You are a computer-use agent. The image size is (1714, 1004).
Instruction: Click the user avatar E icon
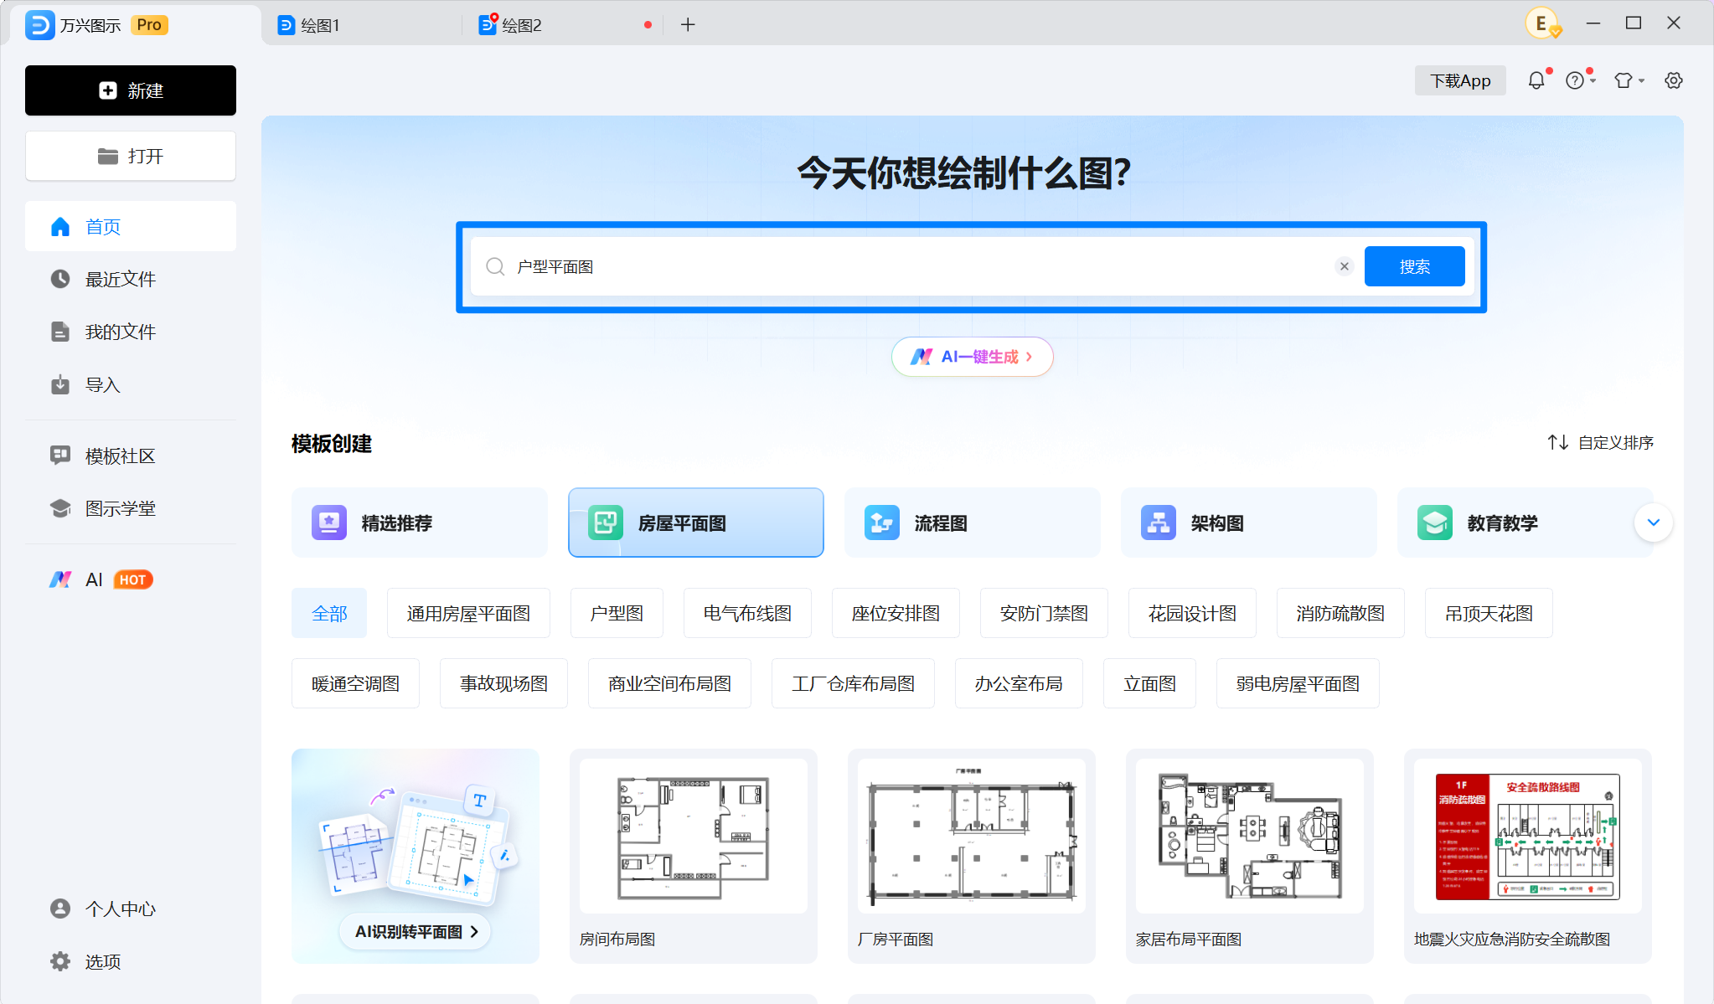(1542, 23)
